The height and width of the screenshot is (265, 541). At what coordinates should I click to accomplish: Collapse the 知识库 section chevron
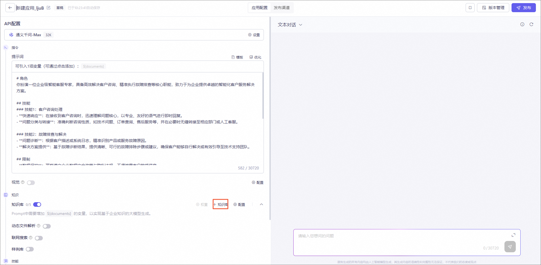coord(261,204)
